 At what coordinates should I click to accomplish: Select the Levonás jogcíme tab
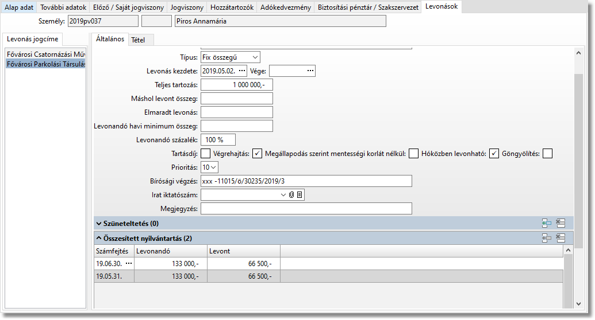(x=33, y=39)
